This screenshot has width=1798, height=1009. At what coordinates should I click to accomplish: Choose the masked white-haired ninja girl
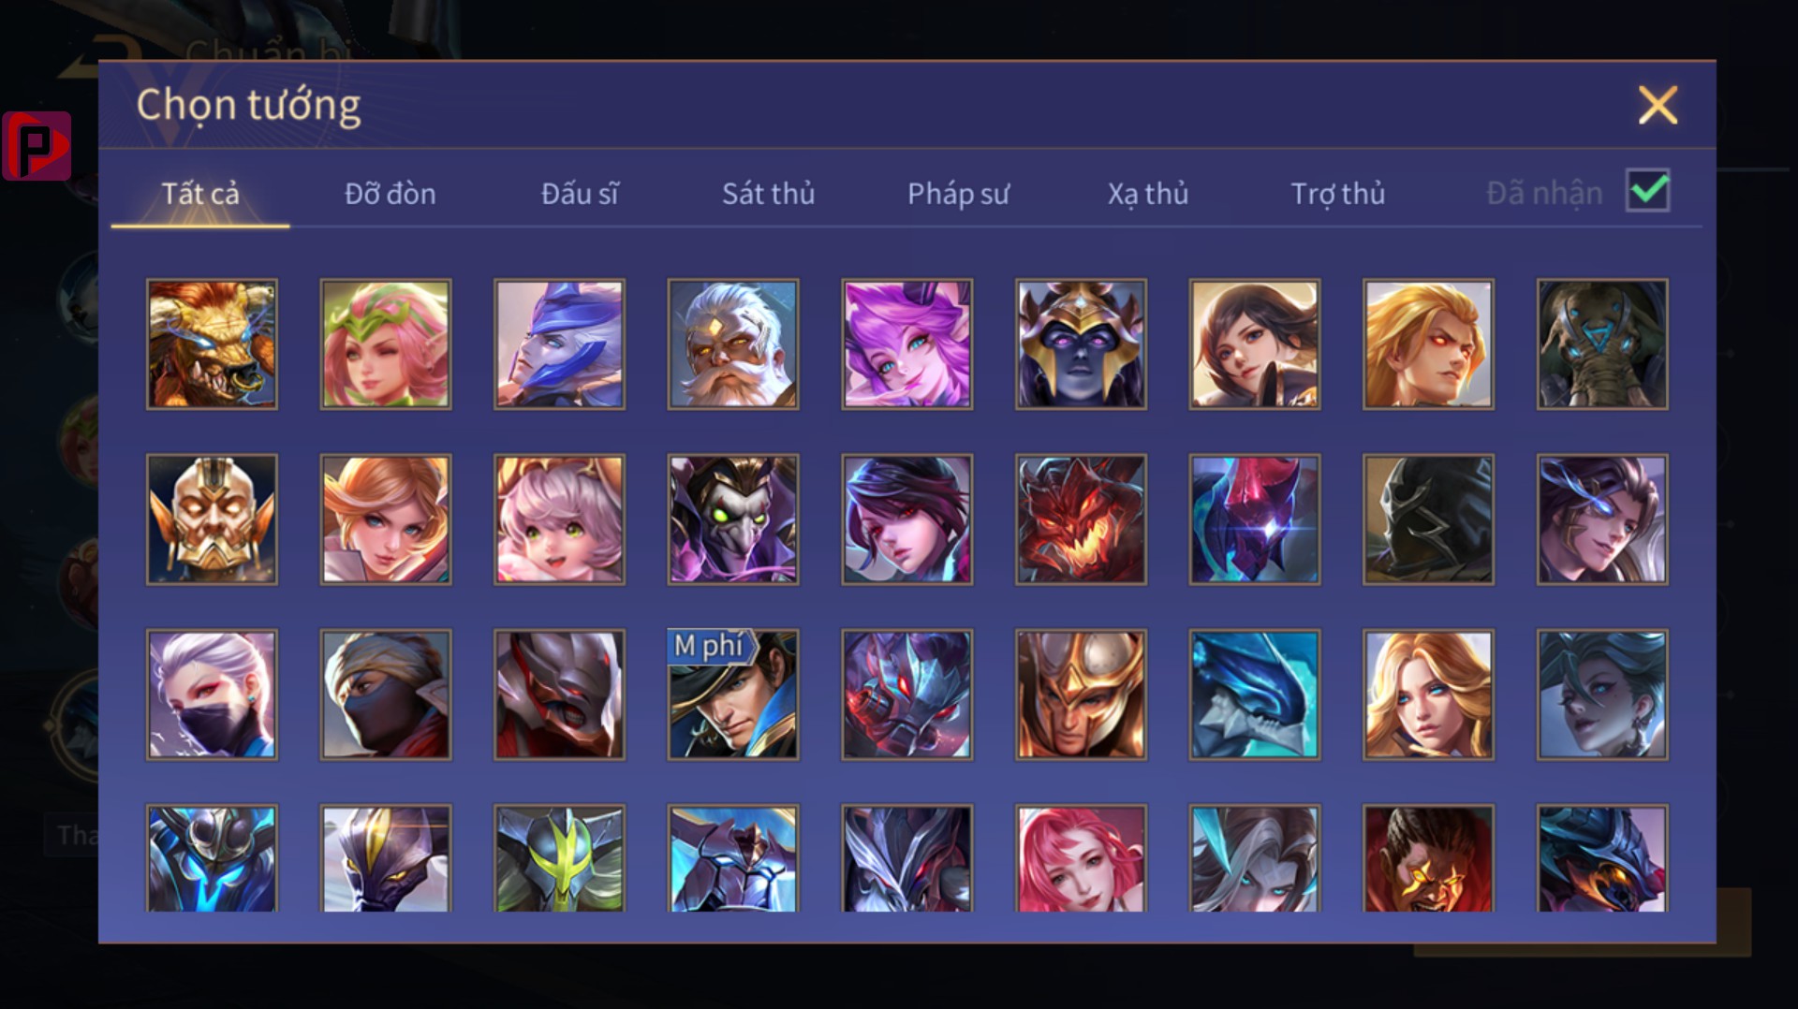click(x=212, y=695)
